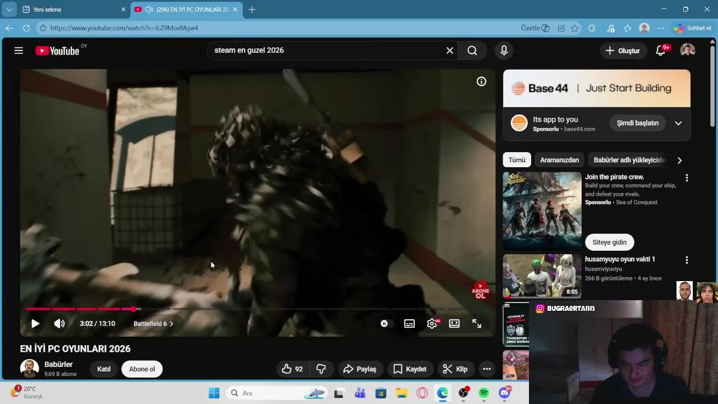The image size is (718, 404).
Task: Share the video via Paylaş
Action: (x=360, y=369)
